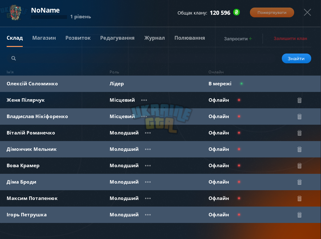Open role options for Максим Потапенюк

click(x=148, y=198)
